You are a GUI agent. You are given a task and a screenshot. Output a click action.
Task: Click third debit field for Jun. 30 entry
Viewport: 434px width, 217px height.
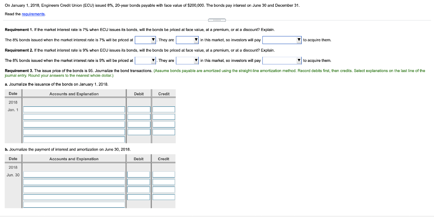coord(139,189)
